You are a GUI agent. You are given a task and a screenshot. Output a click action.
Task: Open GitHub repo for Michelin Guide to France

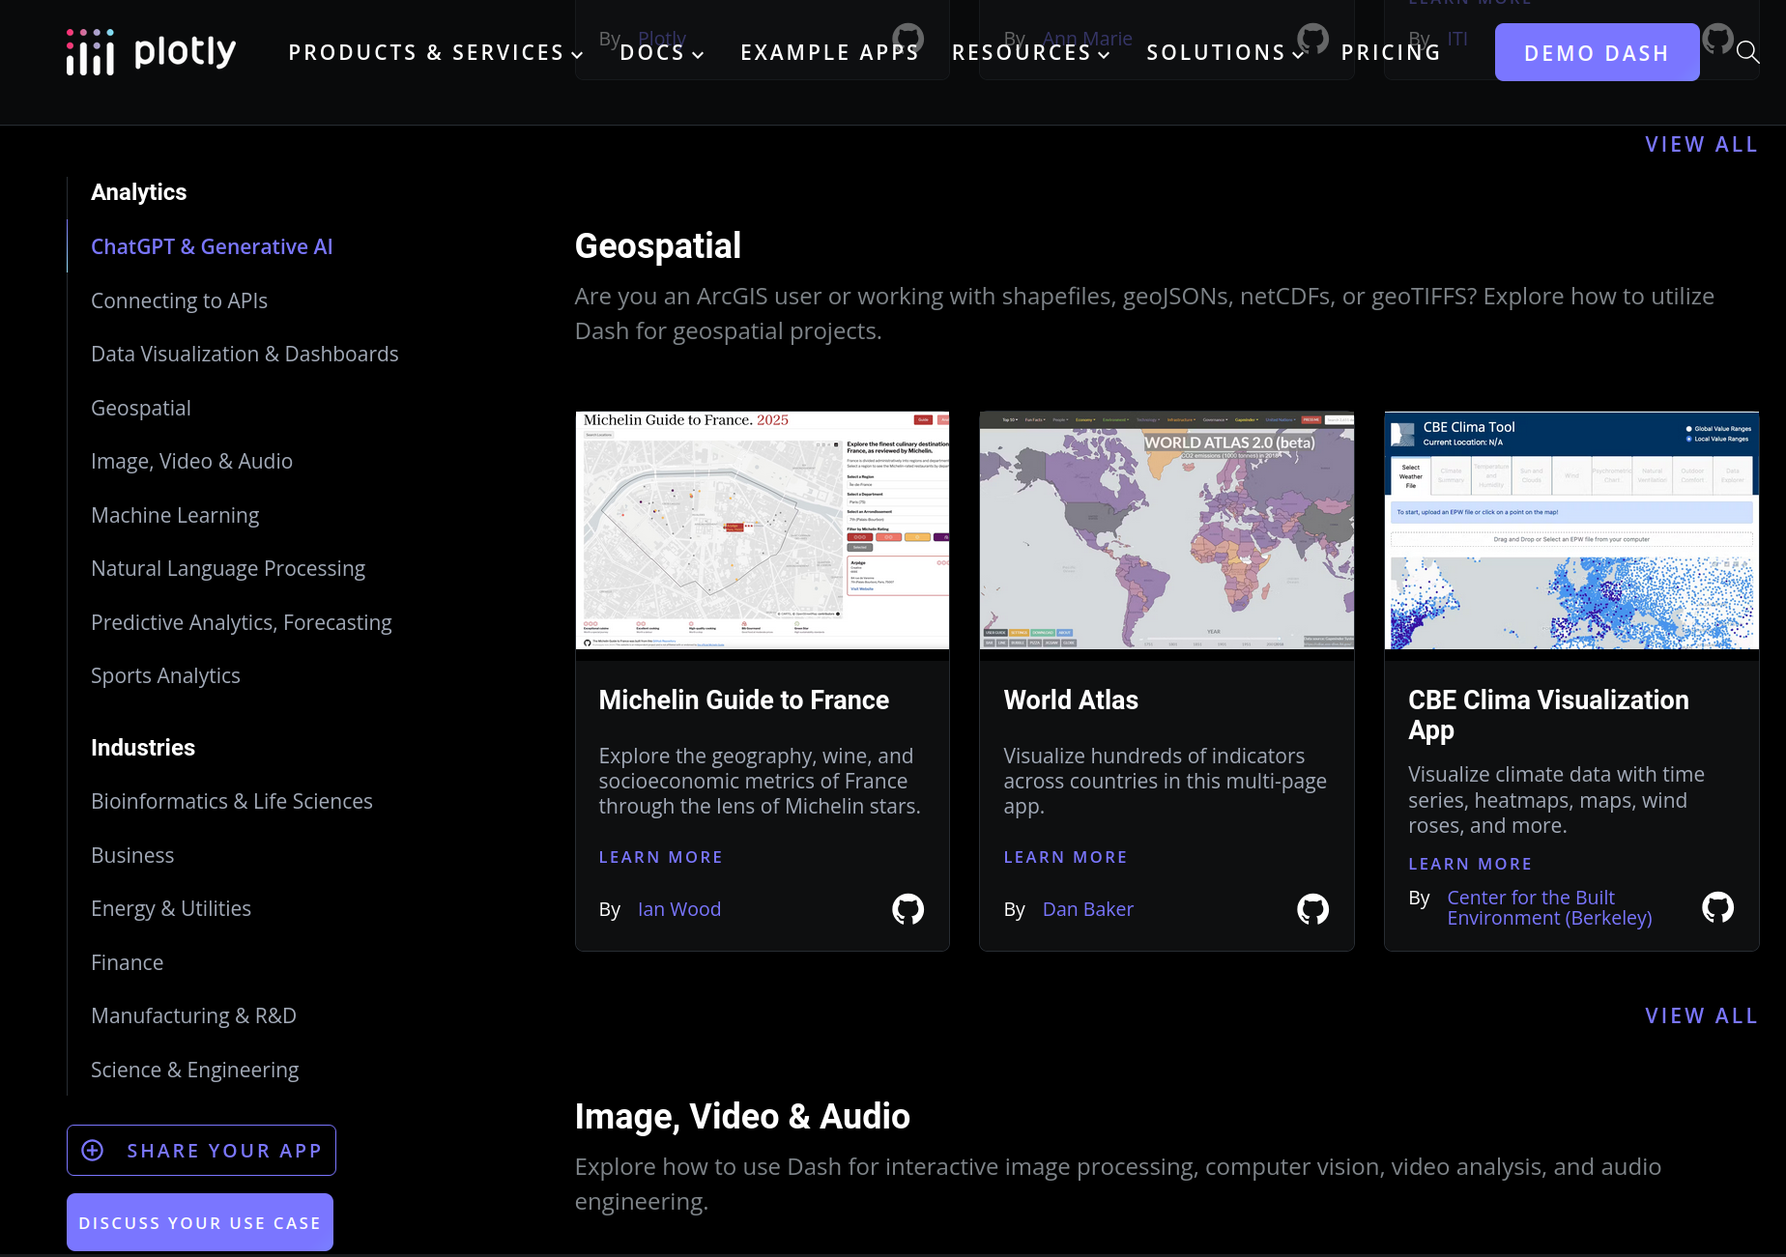907,909
